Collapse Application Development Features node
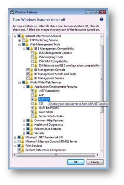 point(24,87)
